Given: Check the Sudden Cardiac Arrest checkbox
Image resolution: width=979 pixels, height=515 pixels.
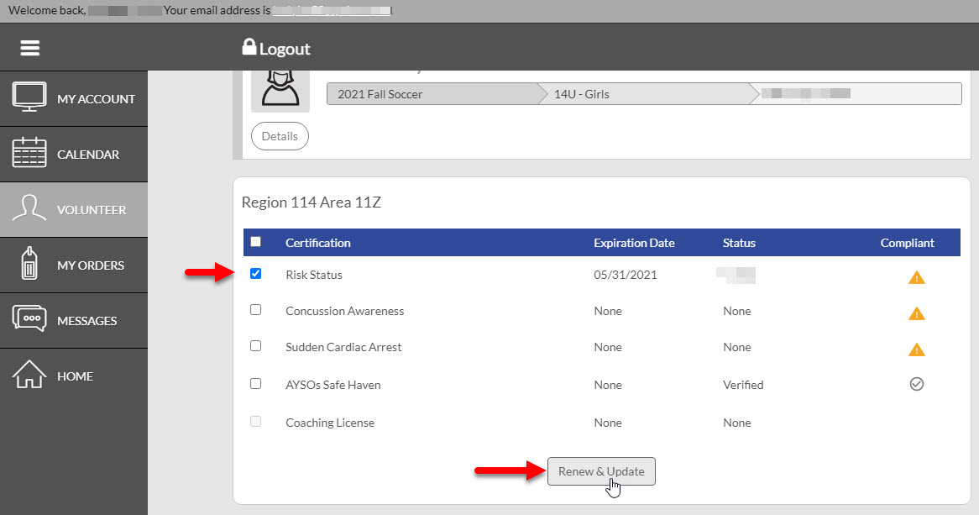Looking at the screenshot, I should 255,346.
